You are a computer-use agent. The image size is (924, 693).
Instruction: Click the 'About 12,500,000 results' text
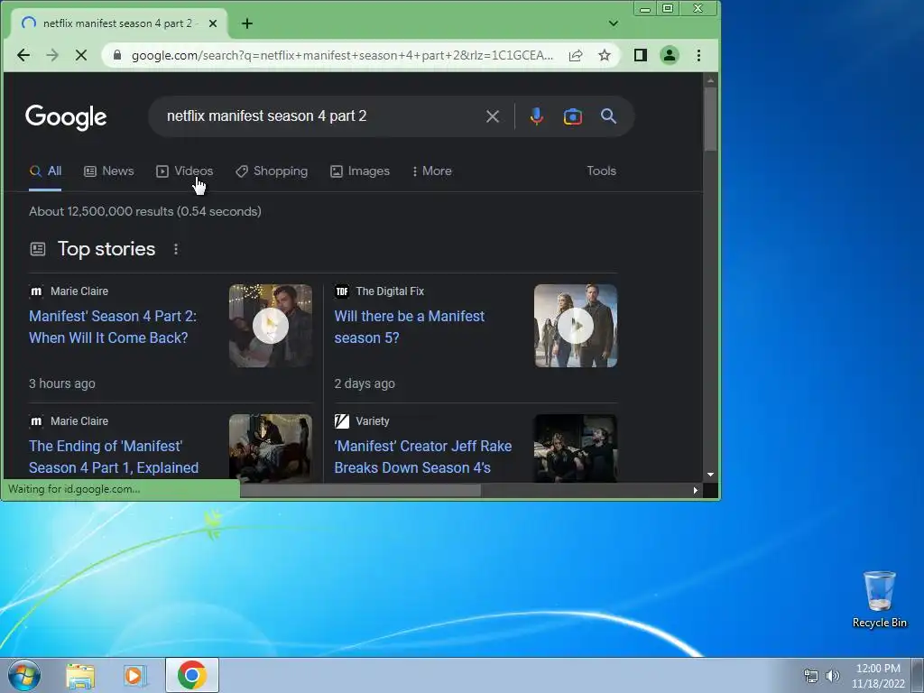click(x=145, y=211)
